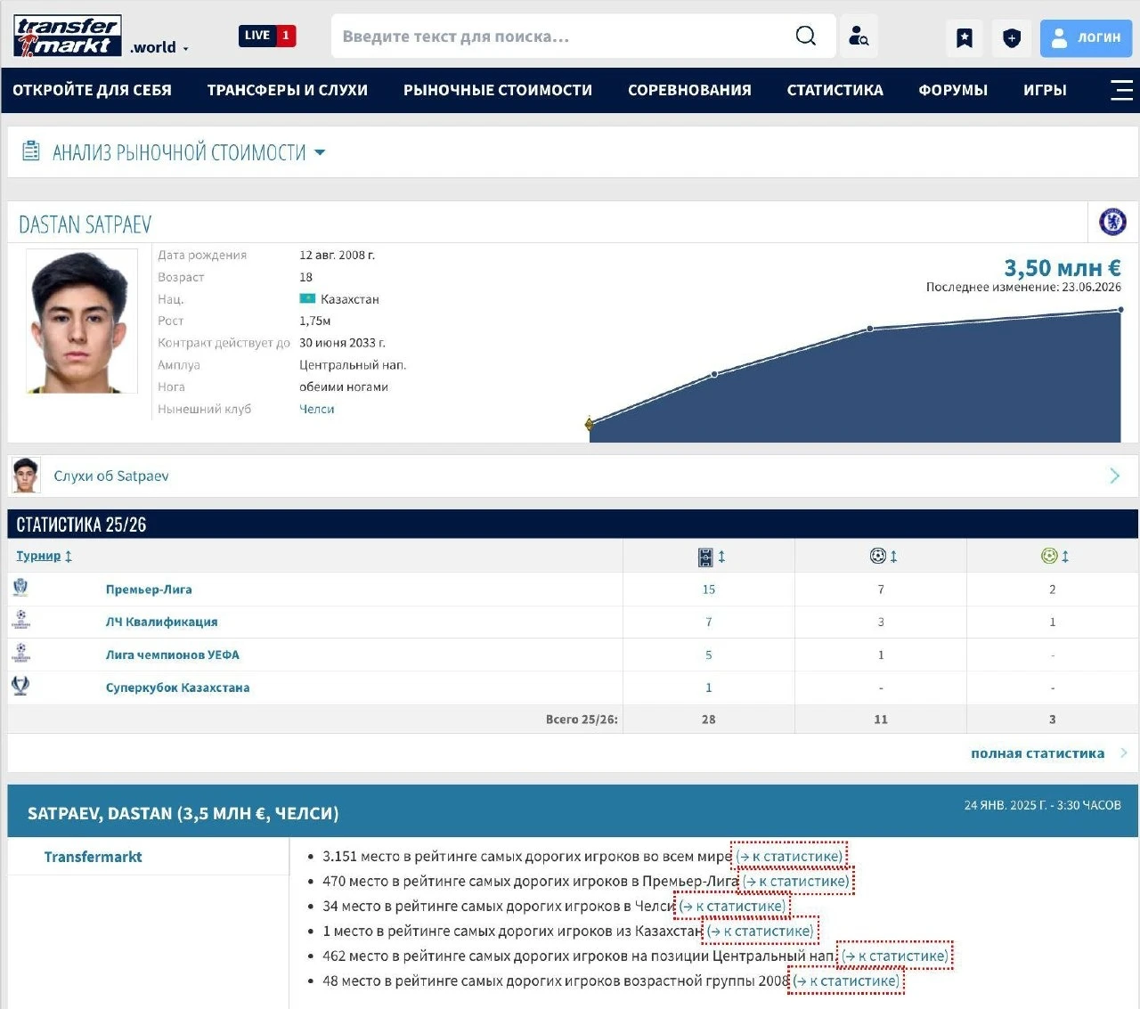This screenshot has width=1140, height=1009.
Task: Click the shield plus icon
Action: pos(1012,37)
